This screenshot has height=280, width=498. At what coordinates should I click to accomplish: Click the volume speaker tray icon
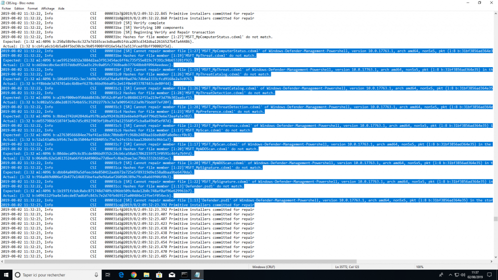(463, 275)
